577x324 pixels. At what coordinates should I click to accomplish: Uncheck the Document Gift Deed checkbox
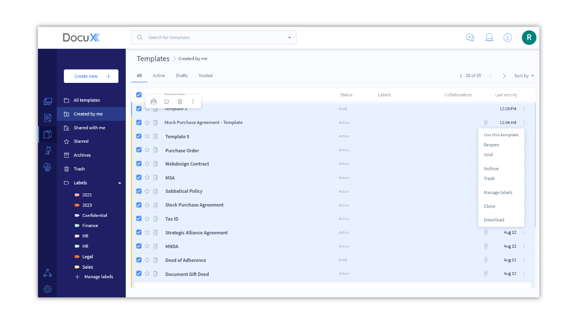click(x=139, y=273)
